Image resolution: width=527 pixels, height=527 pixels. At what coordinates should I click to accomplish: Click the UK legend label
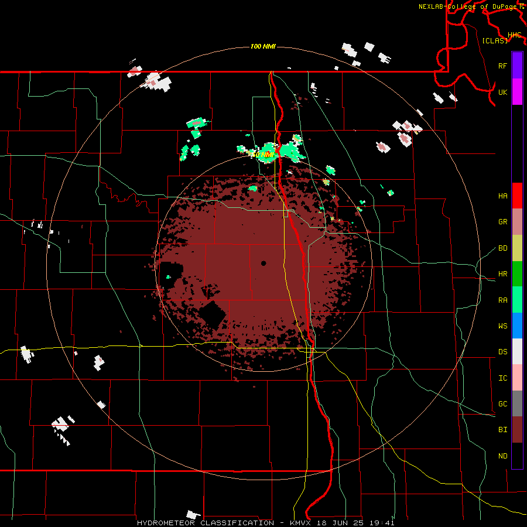tap(502, 92)
